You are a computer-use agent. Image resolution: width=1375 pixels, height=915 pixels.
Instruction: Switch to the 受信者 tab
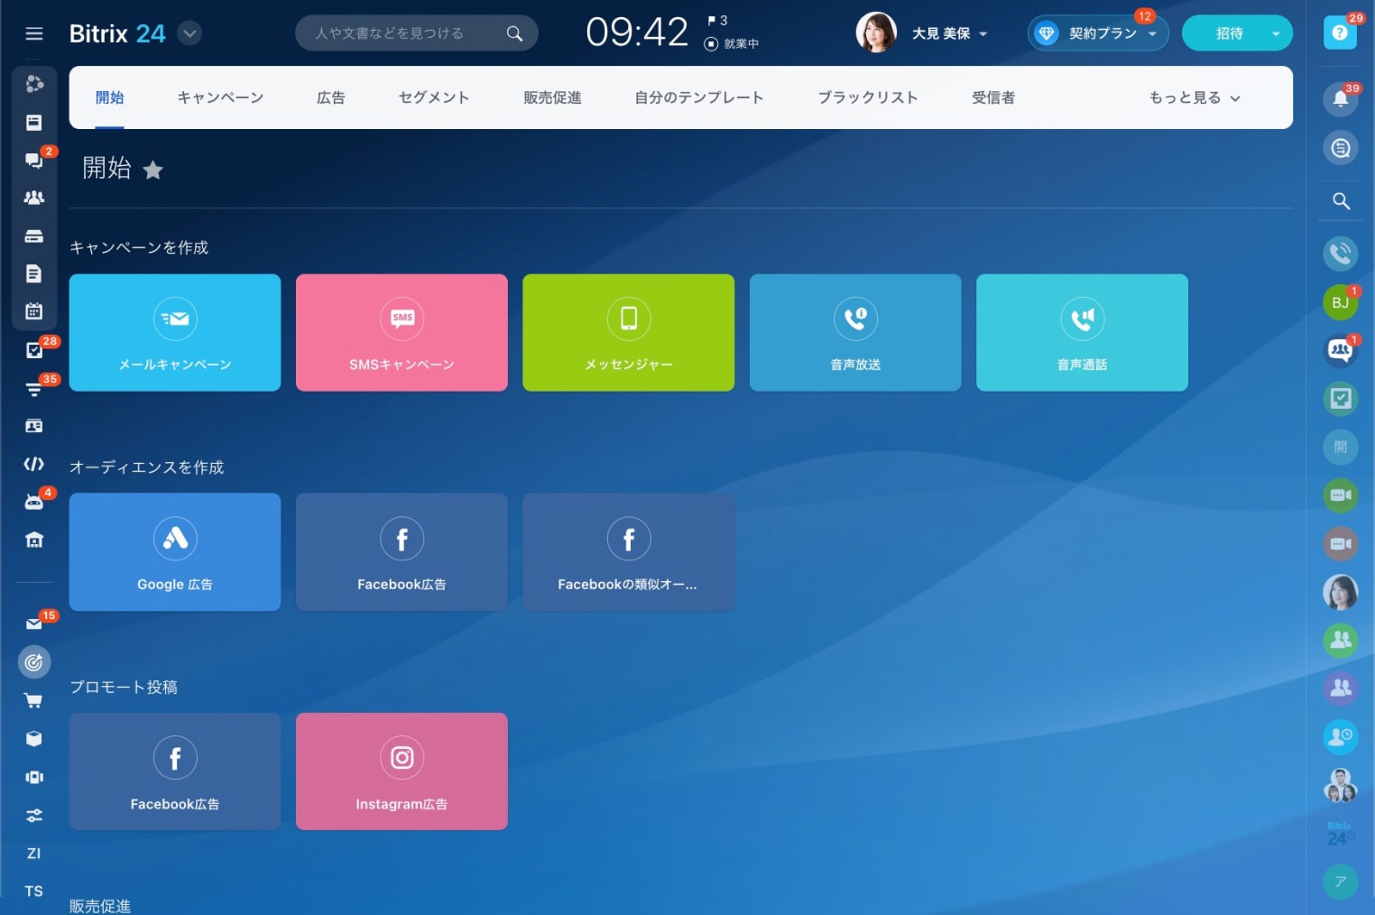pos(993,97)
